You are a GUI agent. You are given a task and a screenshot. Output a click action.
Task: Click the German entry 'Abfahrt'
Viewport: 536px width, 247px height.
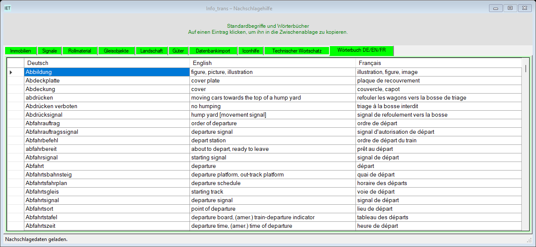107,166
